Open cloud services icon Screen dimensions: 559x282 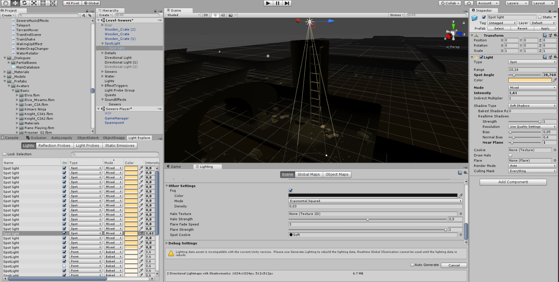point(469,3)
